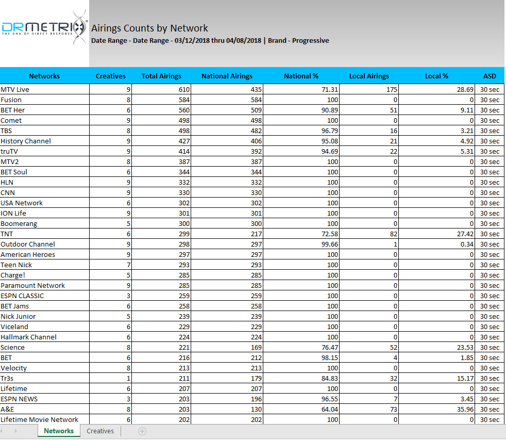Click the national percent value 90.89
This screenshot has height=440, width=506.
click(301, 110)
